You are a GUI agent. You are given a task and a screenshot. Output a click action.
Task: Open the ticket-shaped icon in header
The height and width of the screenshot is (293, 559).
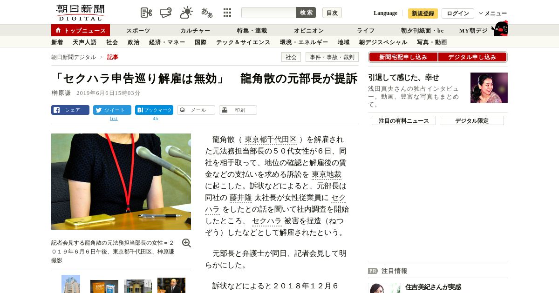pos(166,13)
